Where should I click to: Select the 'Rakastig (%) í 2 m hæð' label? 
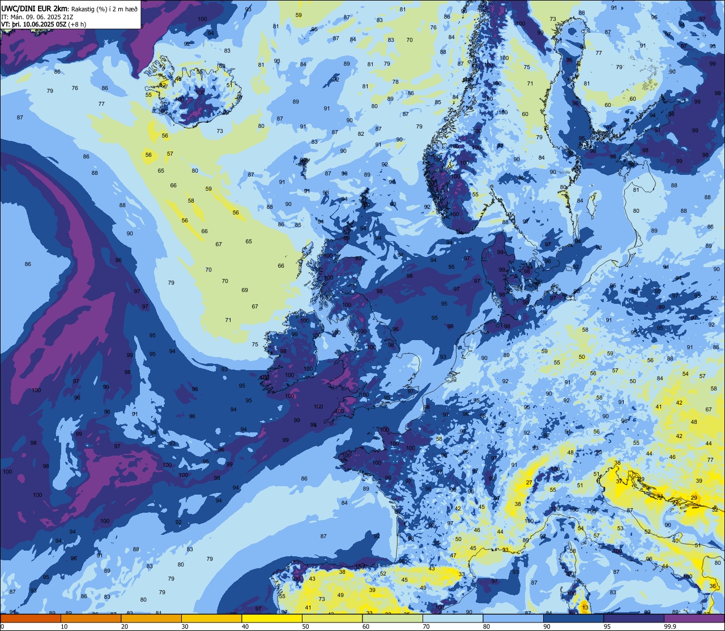104,8
